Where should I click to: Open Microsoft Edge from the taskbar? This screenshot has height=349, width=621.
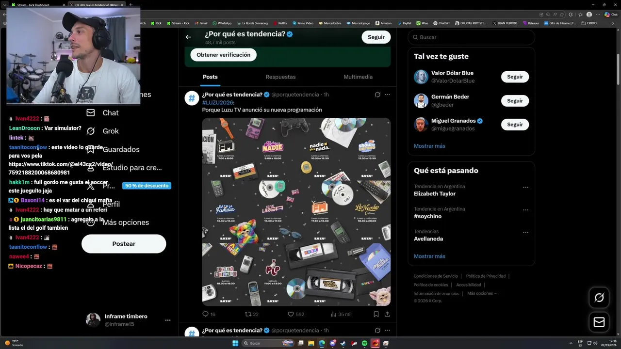[322, 343]
